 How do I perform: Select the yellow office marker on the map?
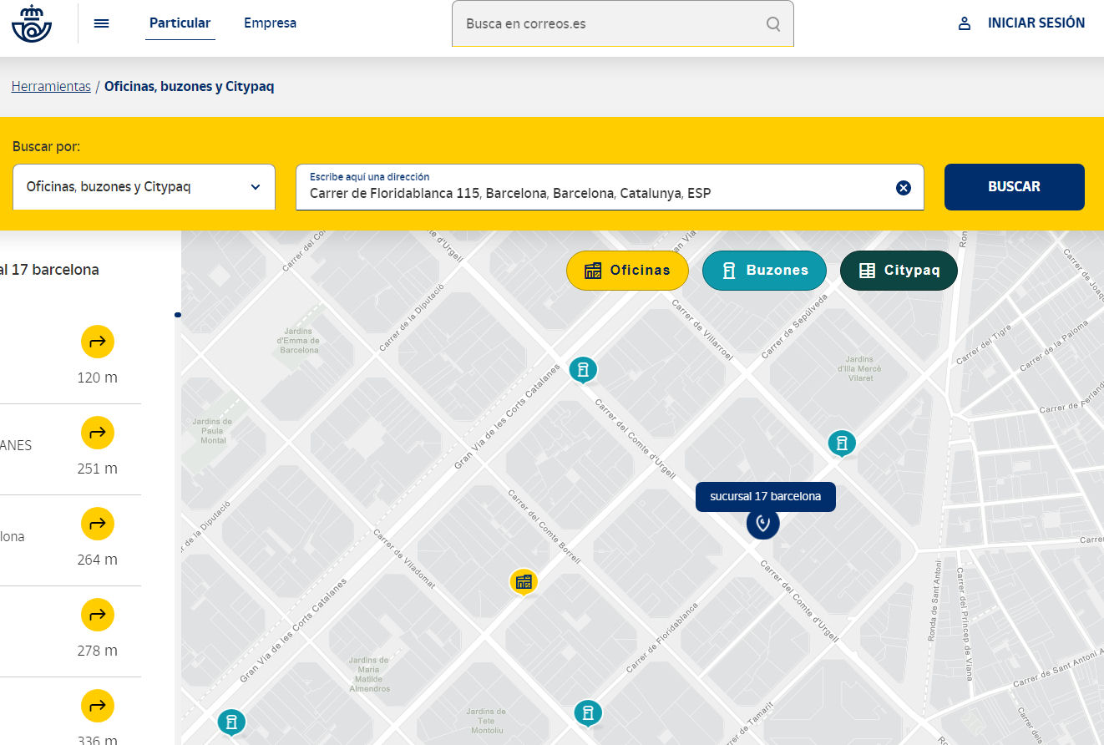point(524,582)
